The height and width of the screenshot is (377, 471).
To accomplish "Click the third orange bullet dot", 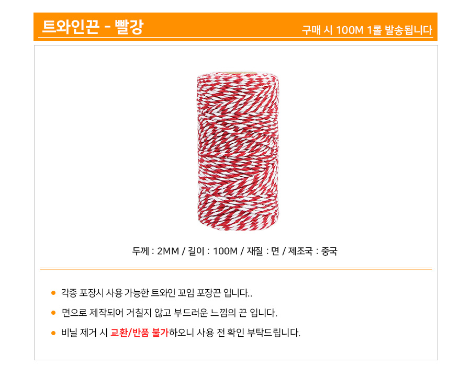I will click(53, 333).
